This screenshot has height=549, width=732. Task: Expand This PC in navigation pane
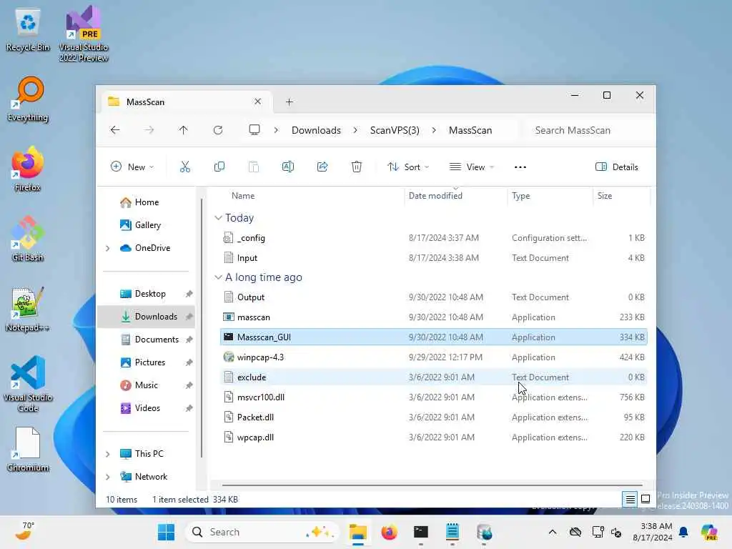click(108, 454)
